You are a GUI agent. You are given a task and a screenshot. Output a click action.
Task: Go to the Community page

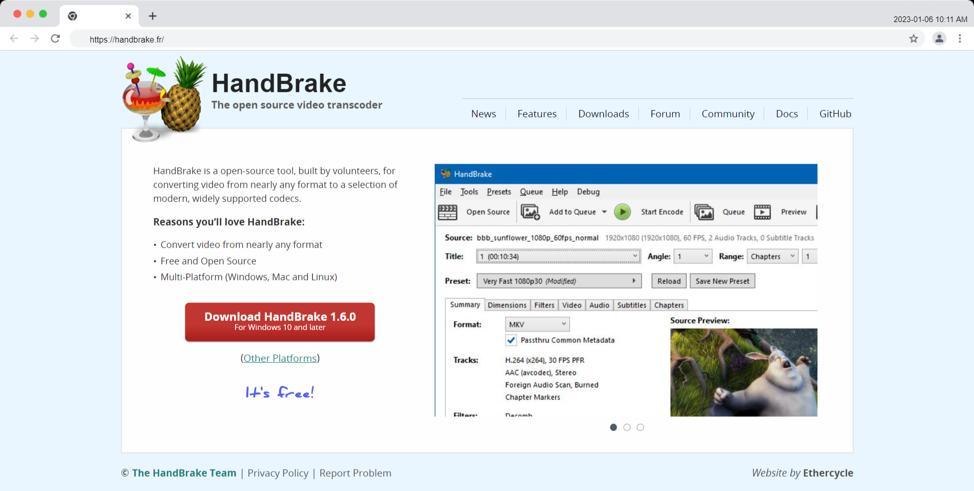[728, 114]
